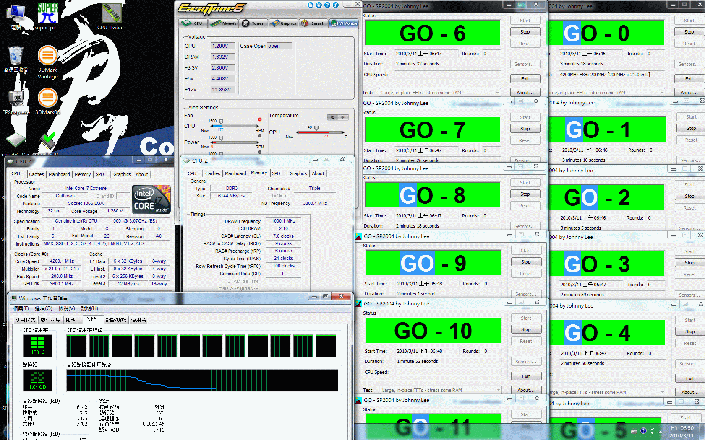Switch to Users (使用者) tab in Task Manager
705x440 pixels.
tap(139, 320)
